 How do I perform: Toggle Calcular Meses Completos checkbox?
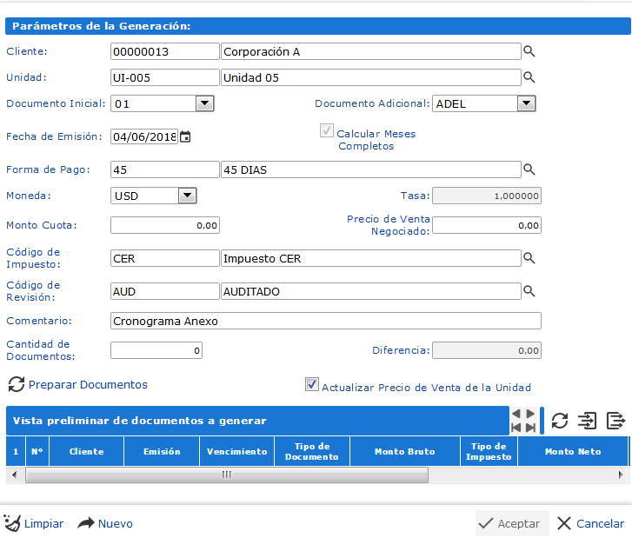327,131
